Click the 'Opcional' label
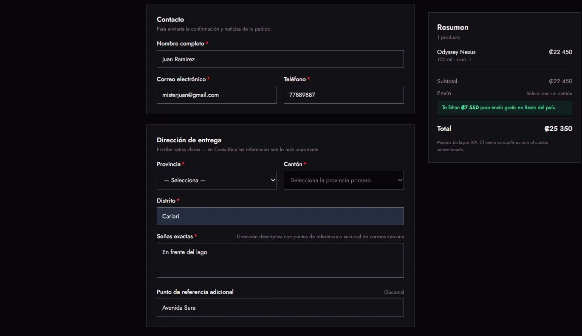Viewport: 582px width, 336px height. [394, 292]
